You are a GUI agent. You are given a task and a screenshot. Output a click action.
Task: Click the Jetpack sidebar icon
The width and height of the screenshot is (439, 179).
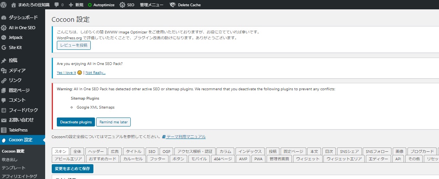point(4,37)
